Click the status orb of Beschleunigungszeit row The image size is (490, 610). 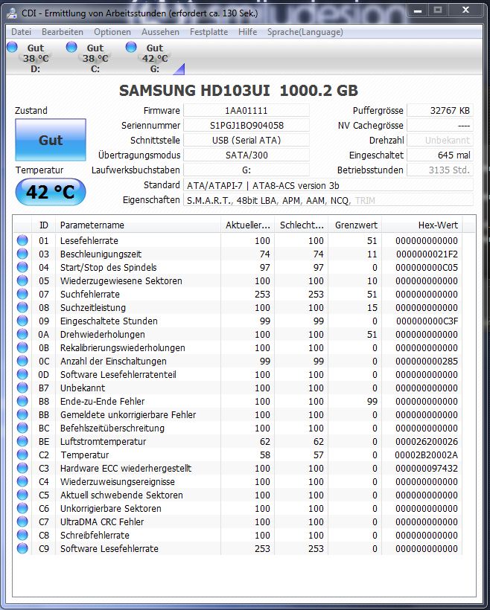(22, 254)
